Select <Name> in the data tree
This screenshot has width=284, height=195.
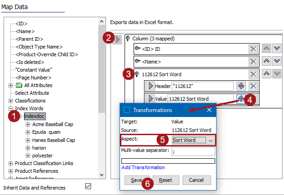point(25,31)
